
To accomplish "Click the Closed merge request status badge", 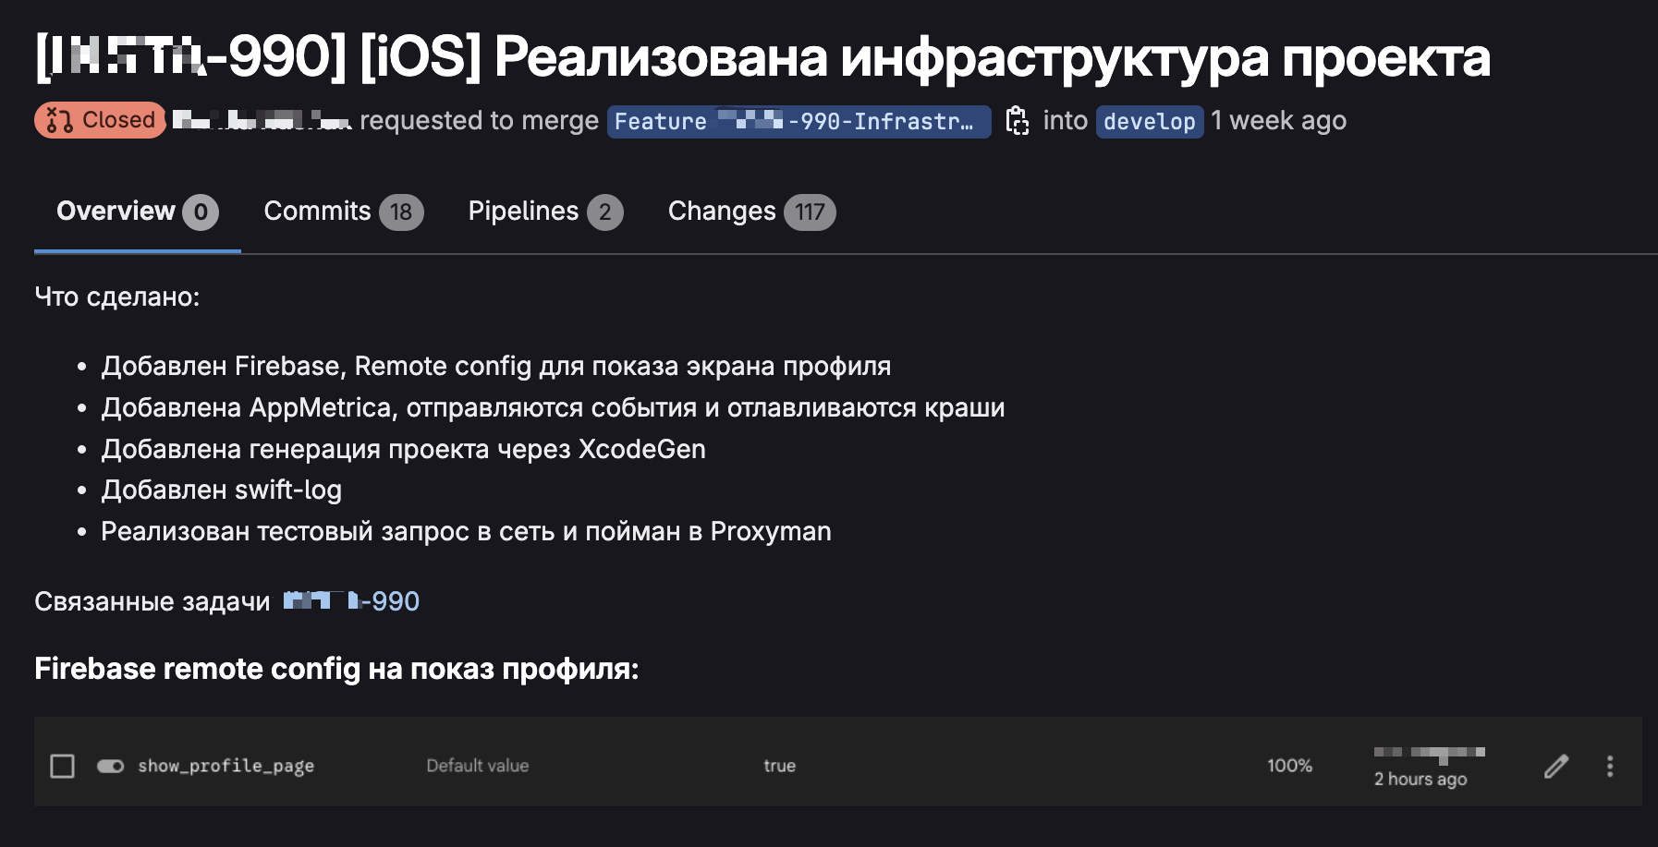I will click(100, 120).
